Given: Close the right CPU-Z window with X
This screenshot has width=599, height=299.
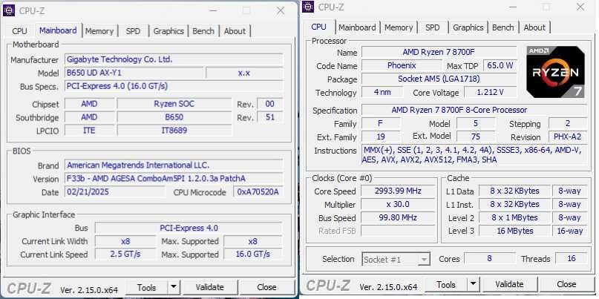Looking at the screenshot, I should pos(580,7).
